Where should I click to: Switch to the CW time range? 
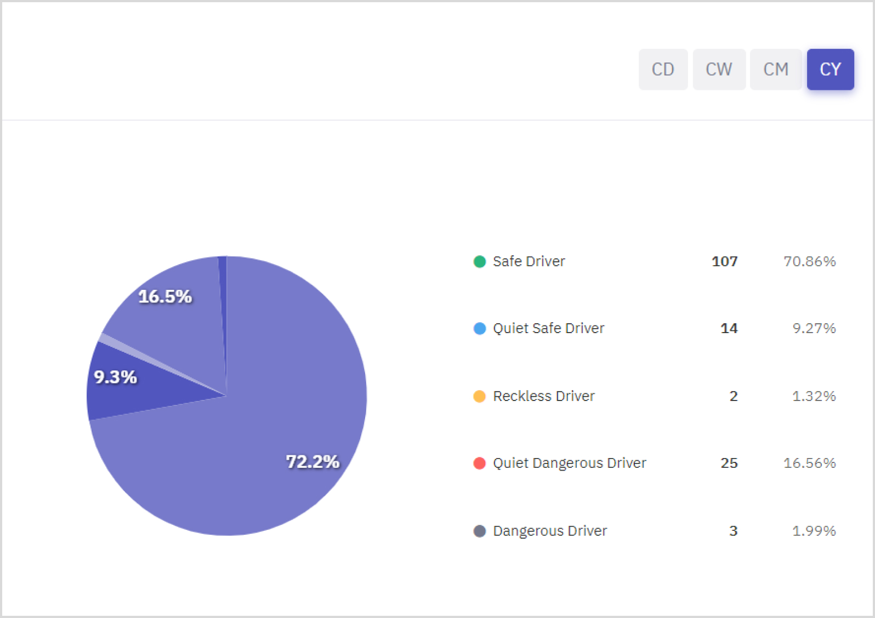(x=719, y=70)
